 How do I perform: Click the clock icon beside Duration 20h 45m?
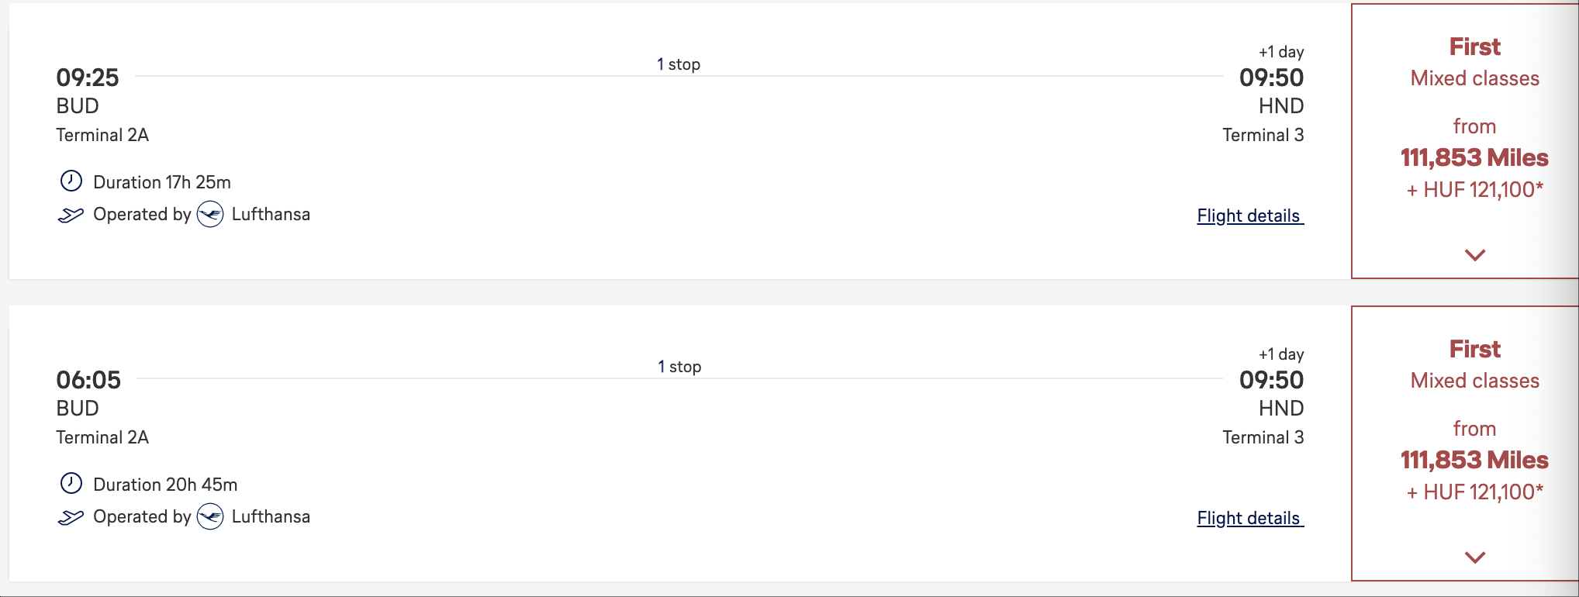(x=71, y=484)
